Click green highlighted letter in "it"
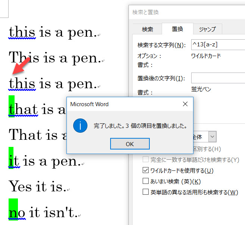 [x=12, y=160]
